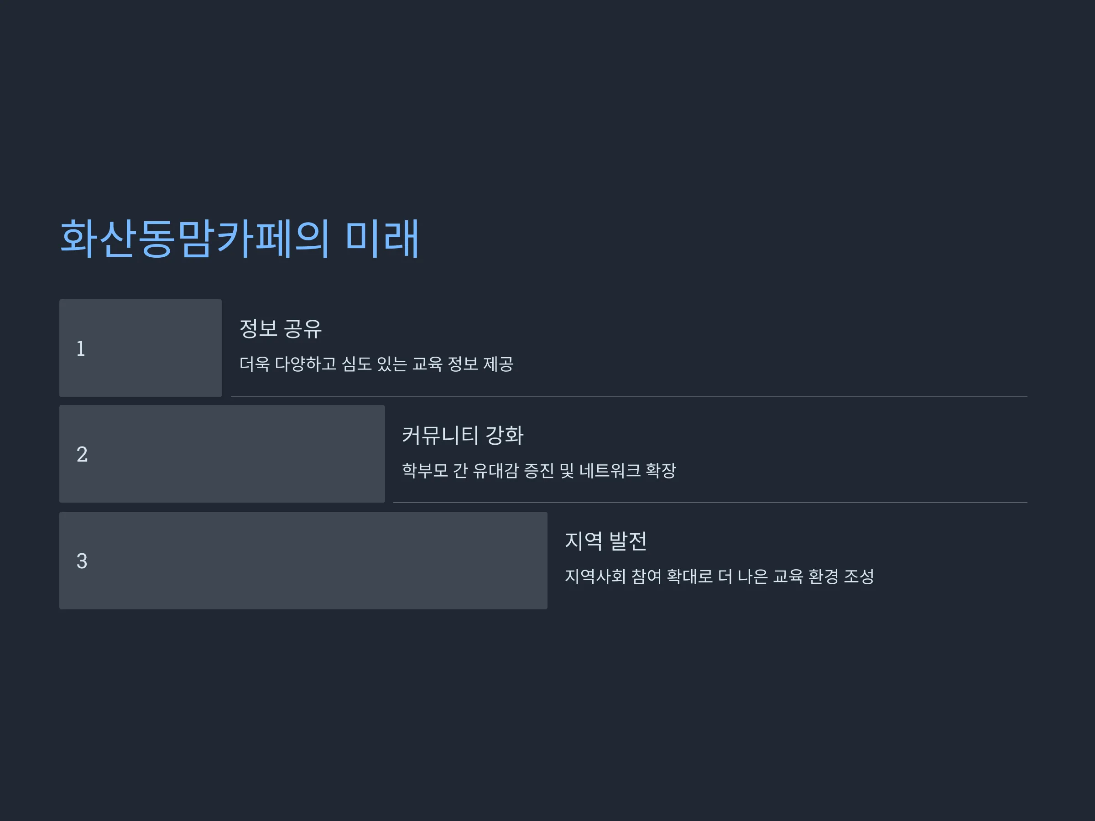Select the 지역 발전 heading

606,541
